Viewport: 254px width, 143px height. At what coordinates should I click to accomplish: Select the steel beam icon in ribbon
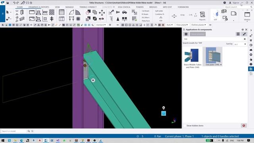tap(22, 19)
